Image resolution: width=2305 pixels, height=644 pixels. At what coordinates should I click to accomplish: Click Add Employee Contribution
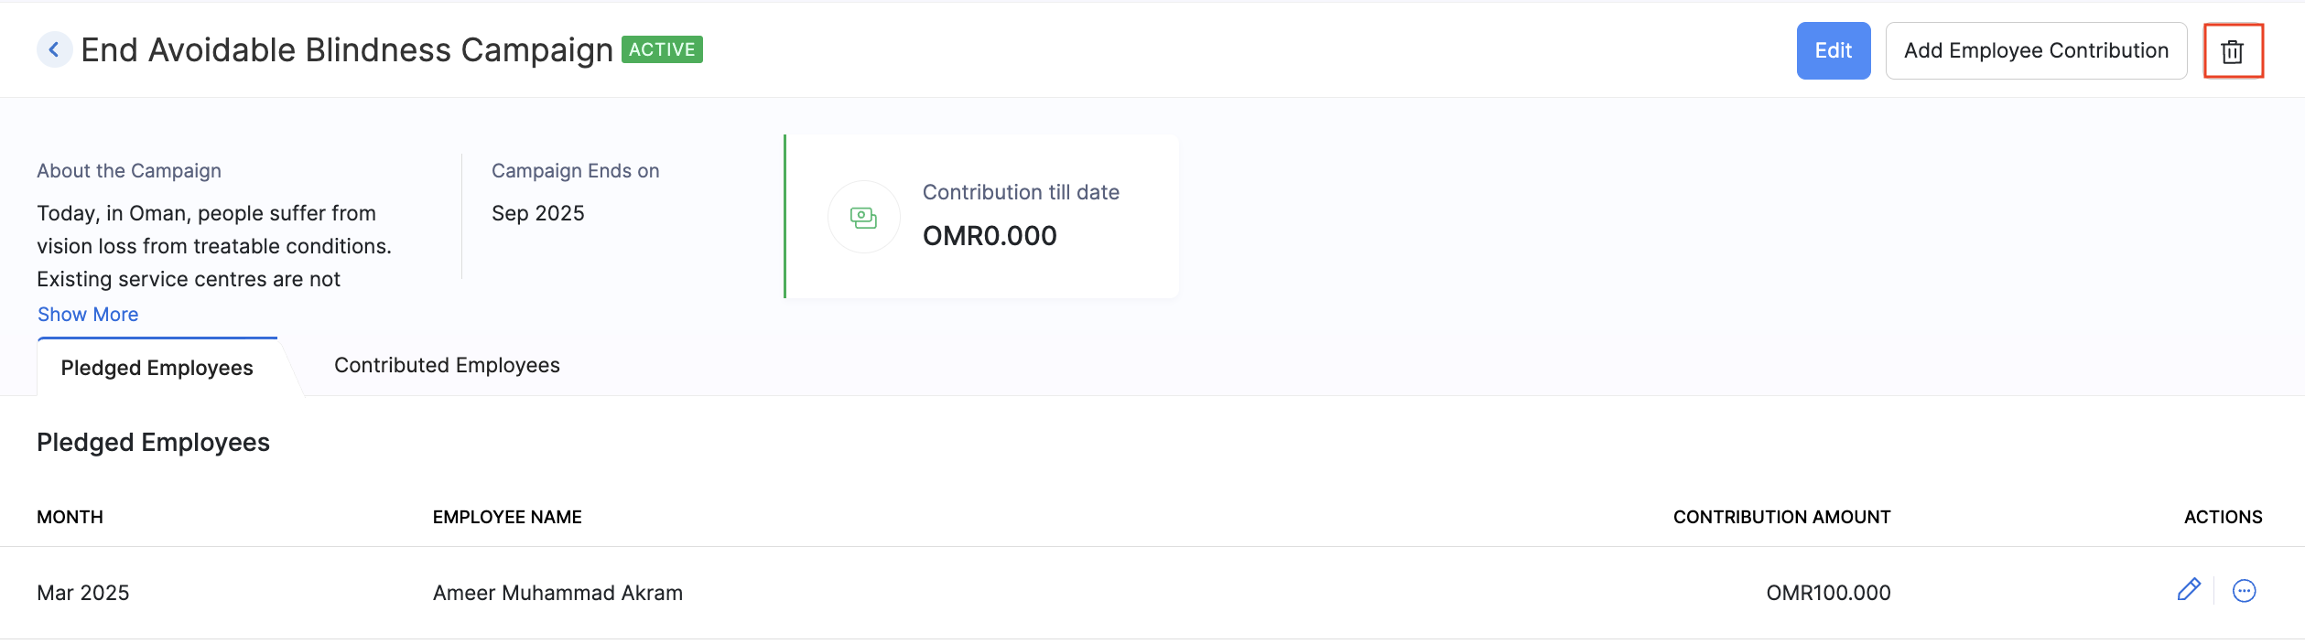point(2036,50)
